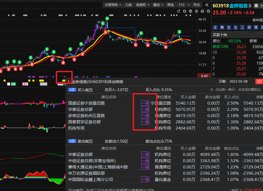Click the 40.35 price axis label
Viewport: 263px width, 191px height.
coord(202,19)
